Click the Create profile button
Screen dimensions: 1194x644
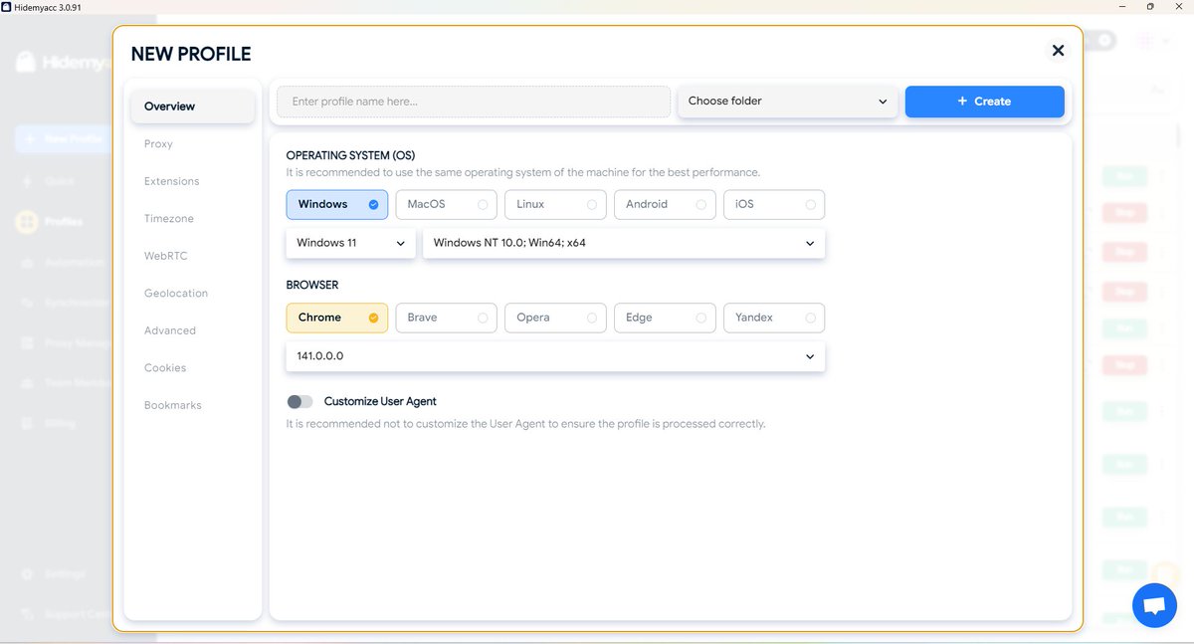click(x=984, y=102)
